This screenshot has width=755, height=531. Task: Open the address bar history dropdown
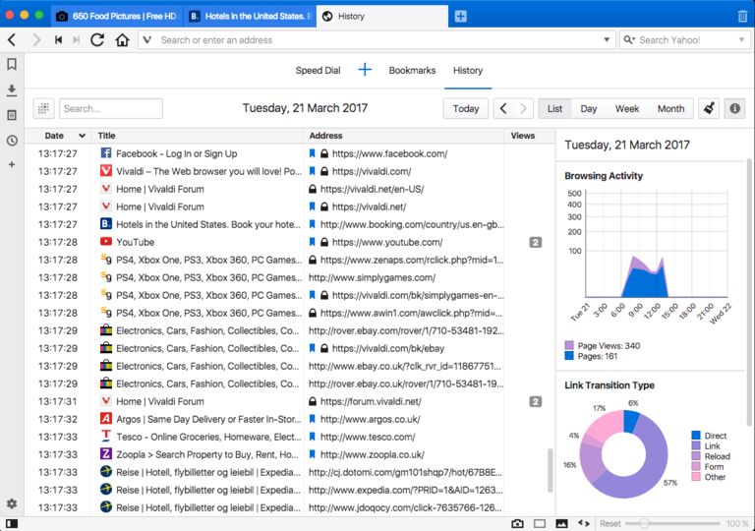607,40
